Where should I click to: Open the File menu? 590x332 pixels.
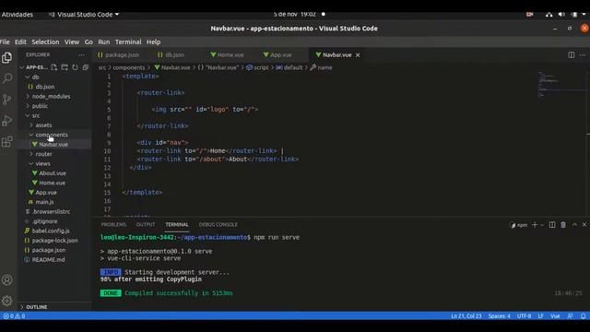pyautogui.click(x=5, y=41)
